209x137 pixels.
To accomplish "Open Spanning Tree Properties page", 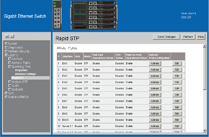I will pyautogui.click(x=21, y=70).
